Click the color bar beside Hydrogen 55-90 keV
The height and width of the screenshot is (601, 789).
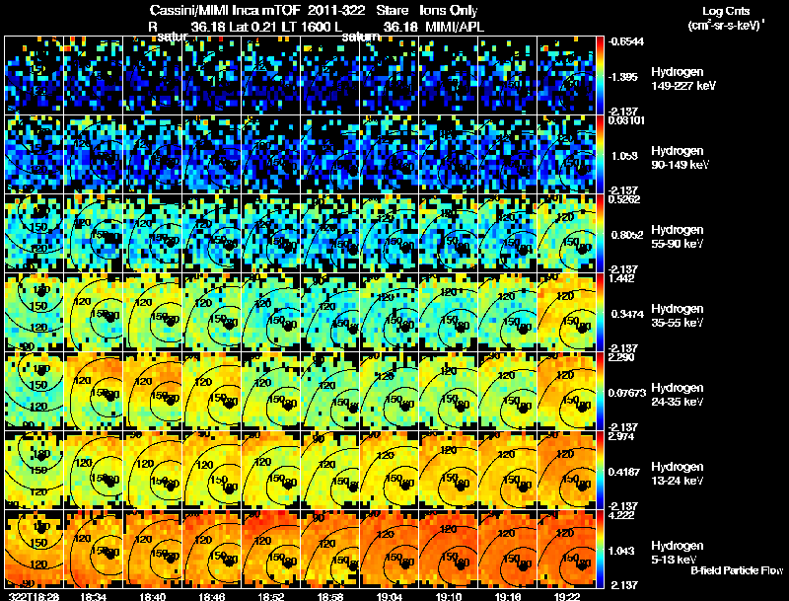point(600,234)
